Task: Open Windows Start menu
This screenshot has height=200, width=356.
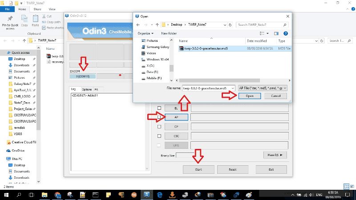Action: 6,195
